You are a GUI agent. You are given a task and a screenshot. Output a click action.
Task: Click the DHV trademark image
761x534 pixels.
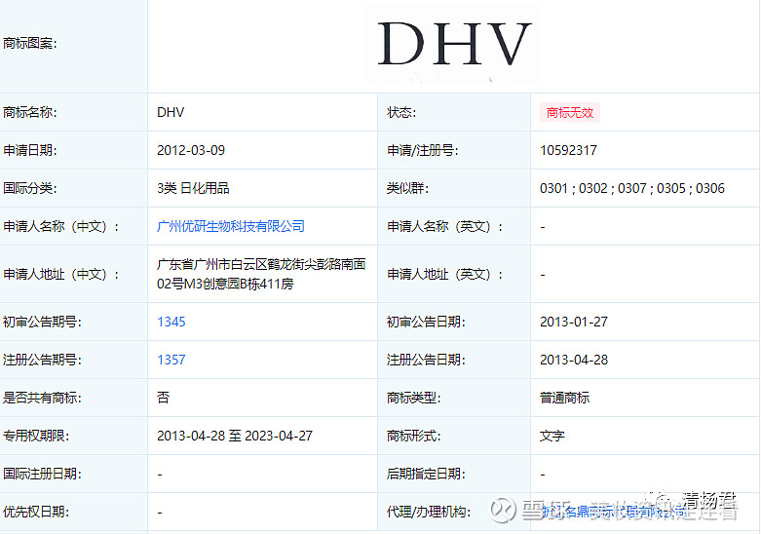pyautogui.click(x=454, y=44)
